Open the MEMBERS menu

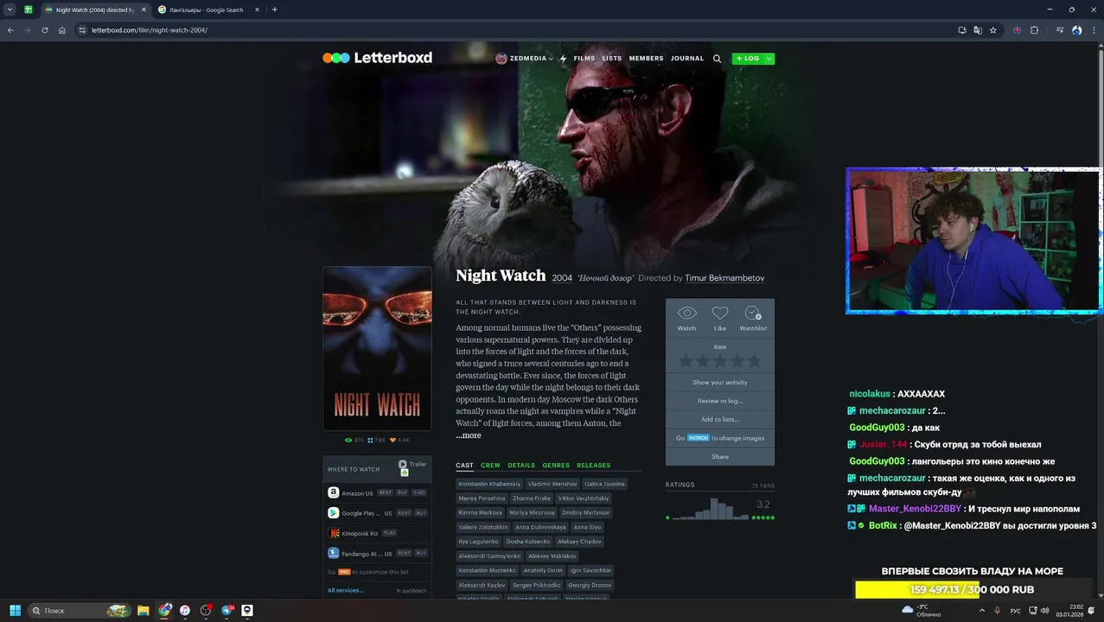point(647,59)
